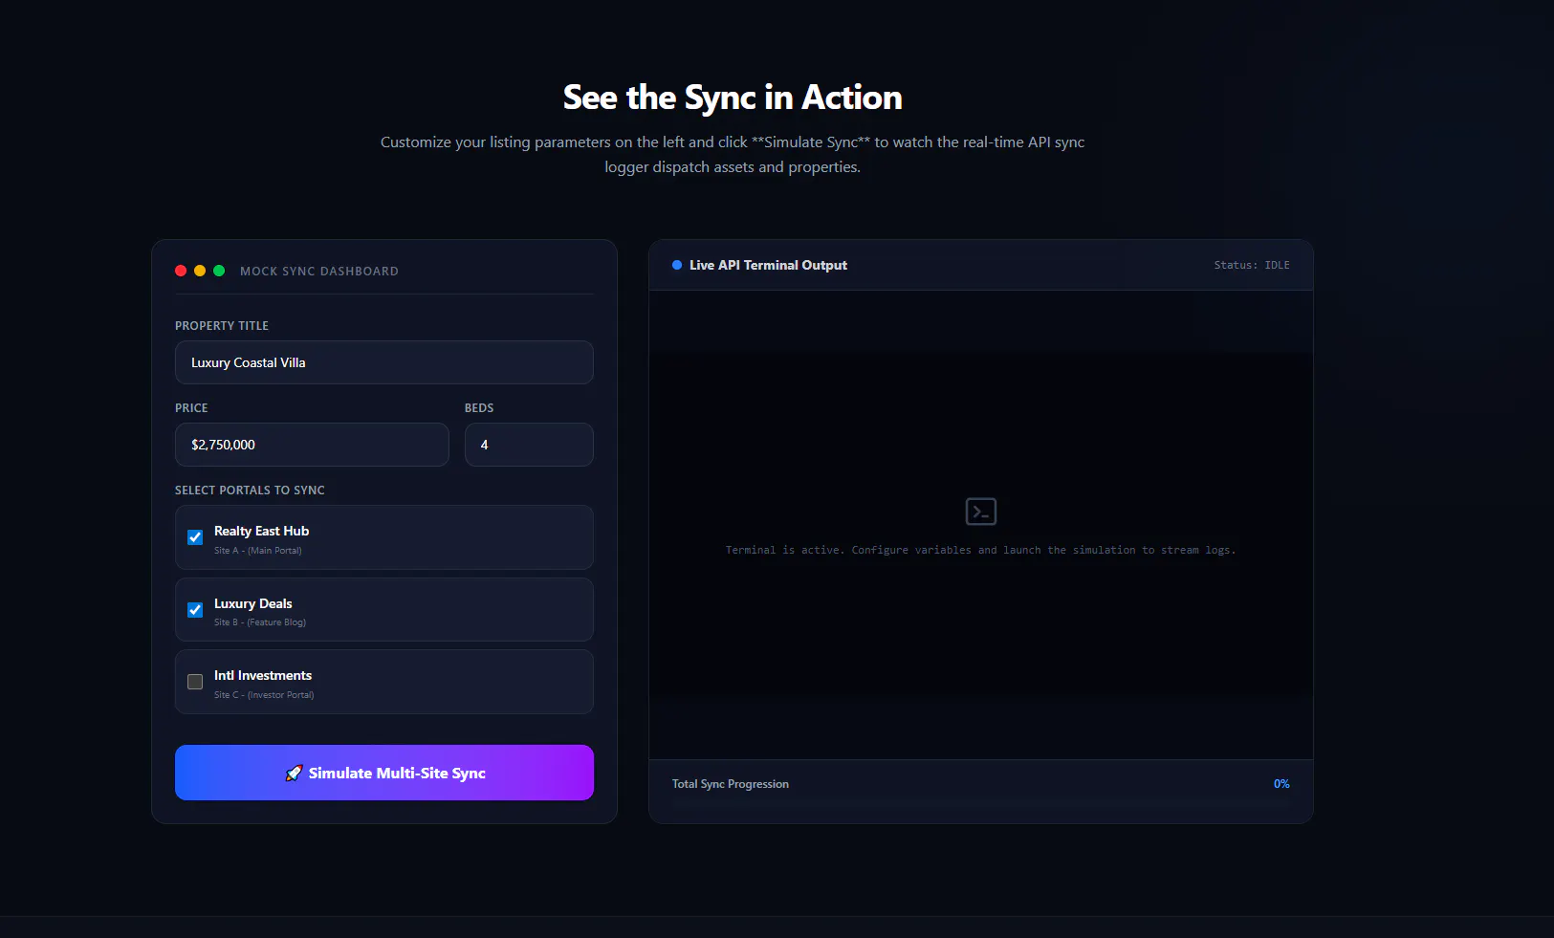This screenshot has height=938, width=1554.
Task: Click the green dot in dashboard header
Action: pyautogui.click(x=219, y=271)
